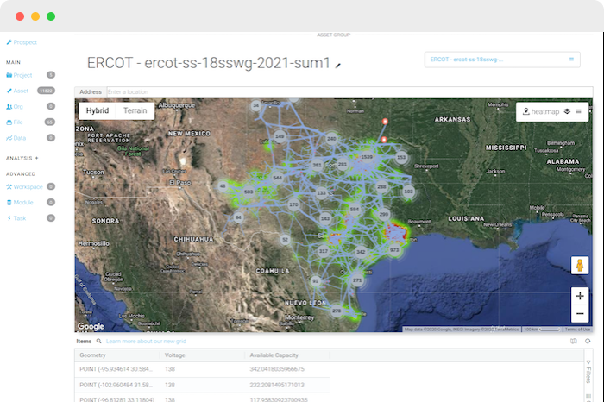Click the 342 cluster marker on map

(361, 252)
